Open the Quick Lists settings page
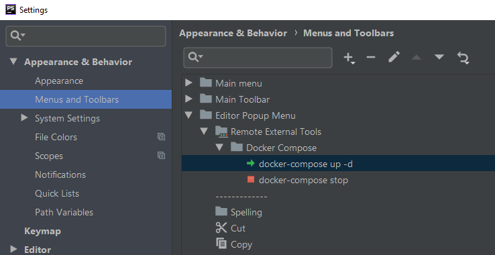The height and width of the screenshot is (255, 495). [57, 193]
